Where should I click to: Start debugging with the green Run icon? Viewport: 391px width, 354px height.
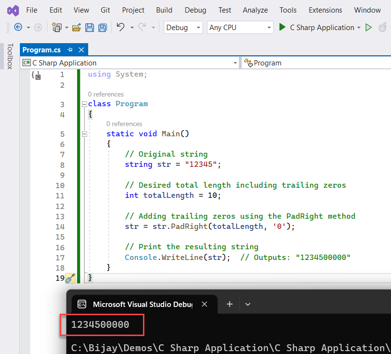(x=282, y=28)
